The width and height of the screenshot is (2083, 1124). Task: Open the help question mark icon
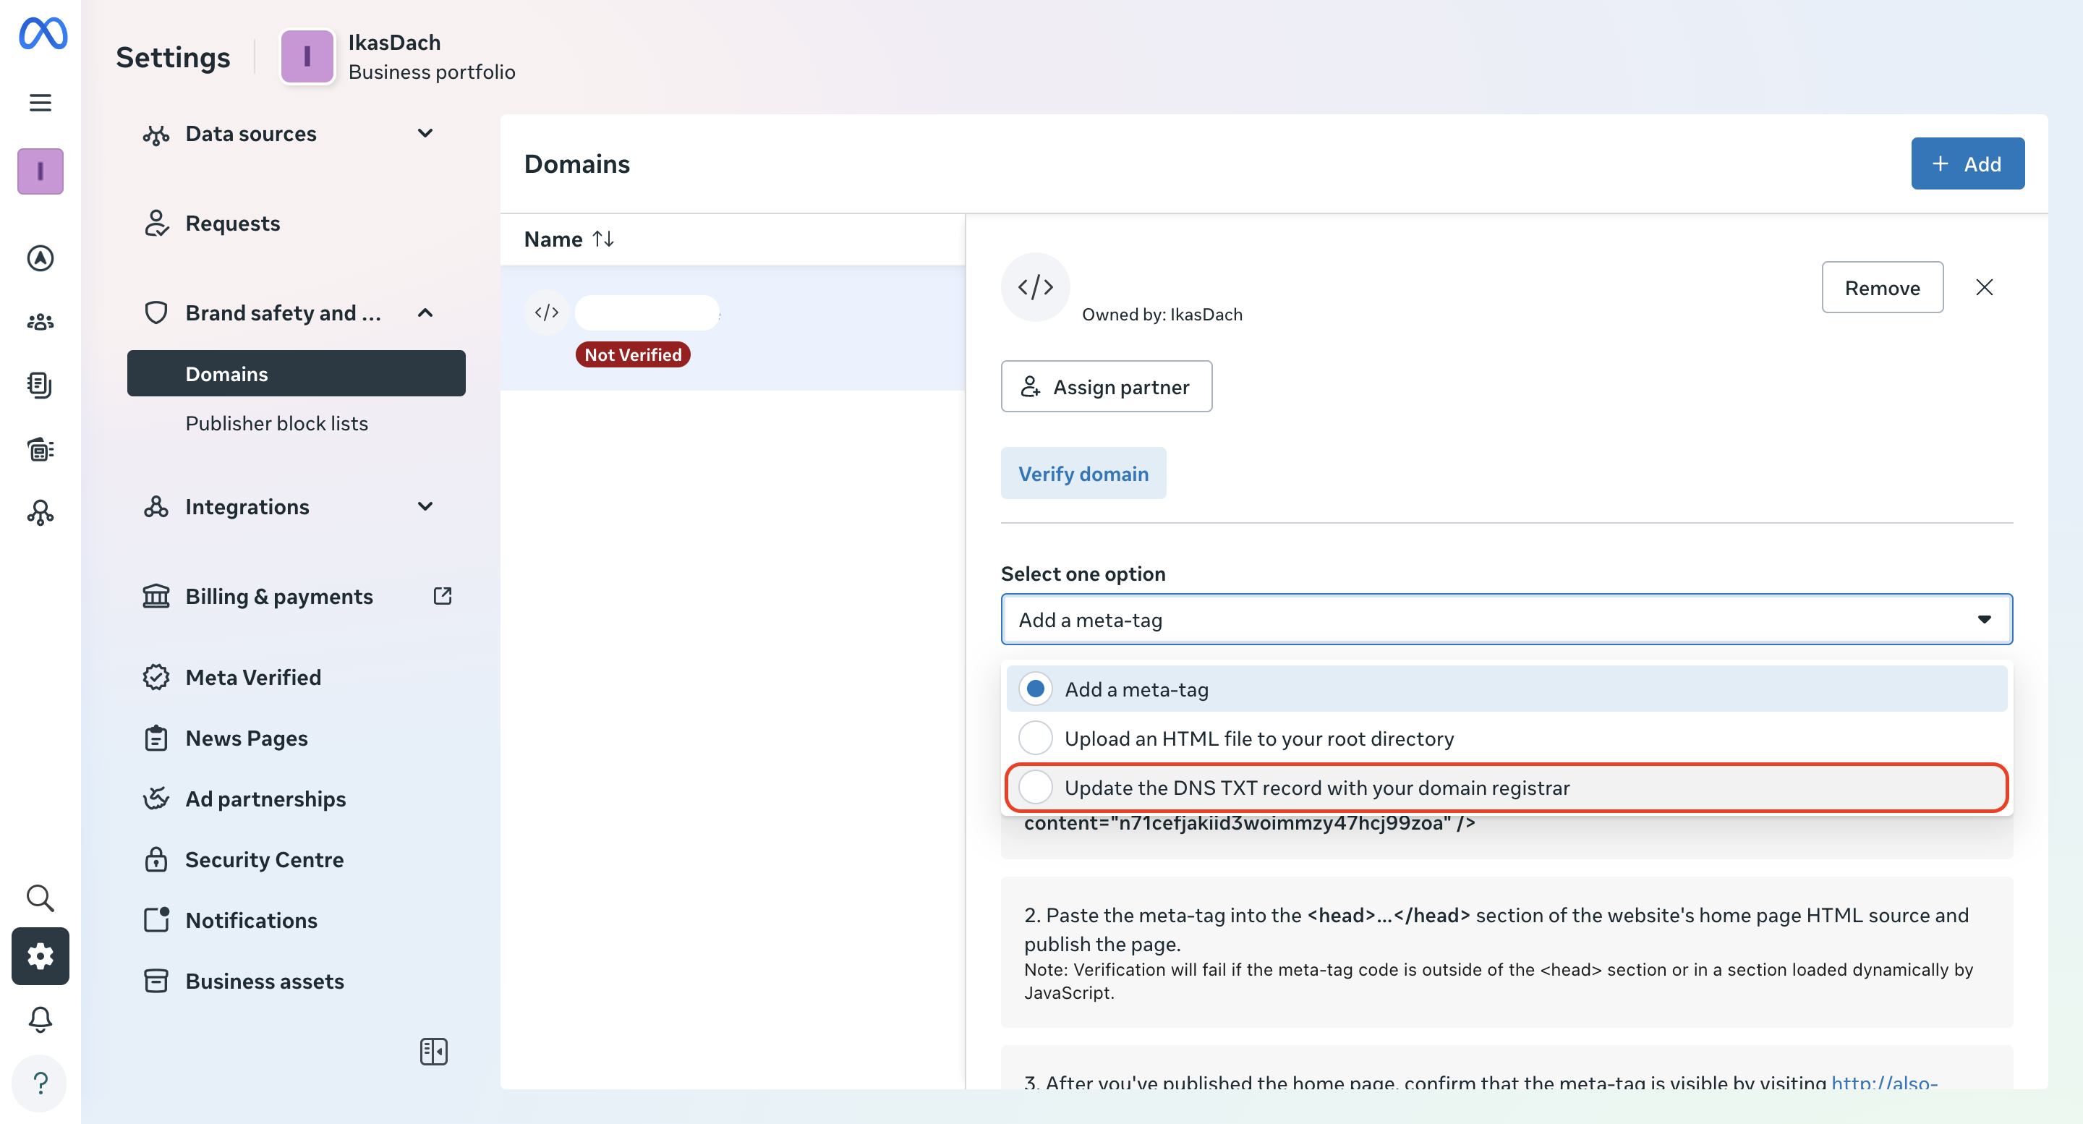click(x=41, y=1082)
